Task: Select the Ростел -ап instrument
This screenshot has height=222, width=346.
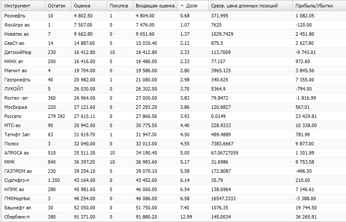Action: 16,98
